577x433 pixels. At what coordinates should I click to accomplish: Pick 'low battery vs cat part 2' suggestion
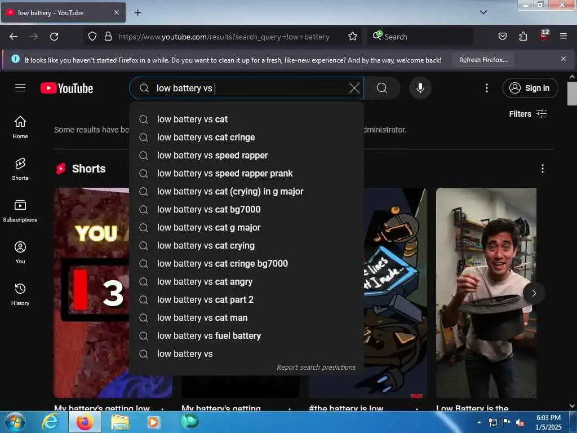coord(246,300)
